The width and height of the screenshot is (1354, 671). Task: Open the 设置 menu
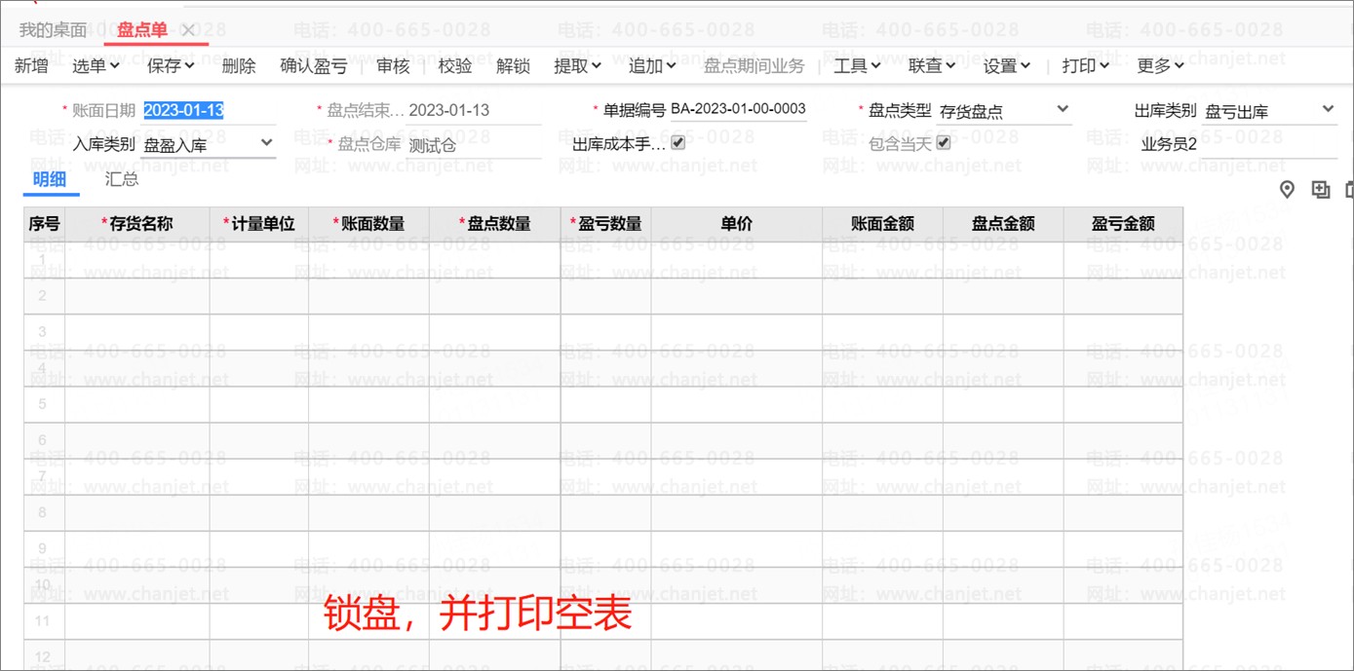point(1007,66)
